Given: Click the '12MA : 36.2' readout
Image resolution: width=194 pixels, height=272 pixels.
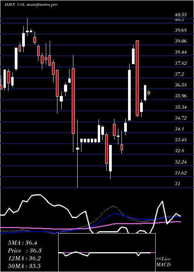Looking at the screenshot, I should pos(24,258).
